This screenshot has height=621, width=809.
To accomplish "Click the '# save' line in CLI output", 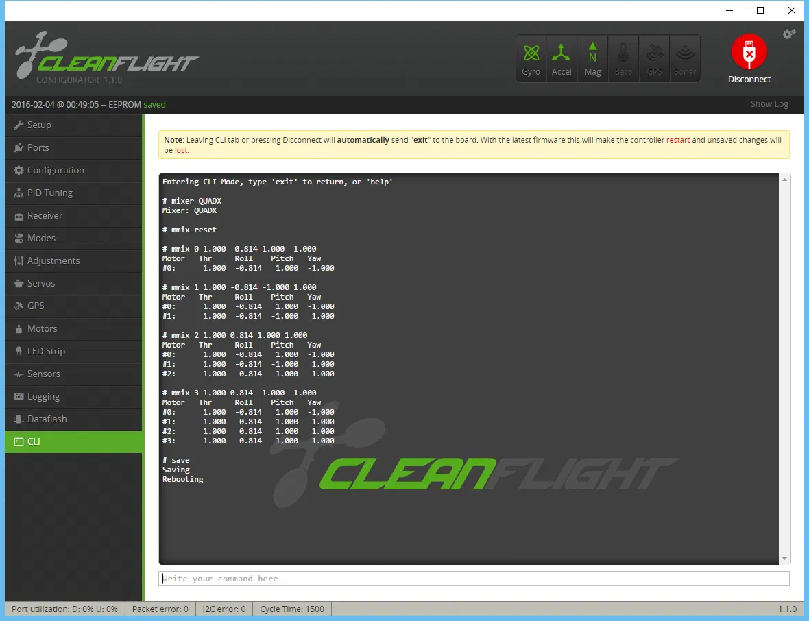I will coord(176,460).
